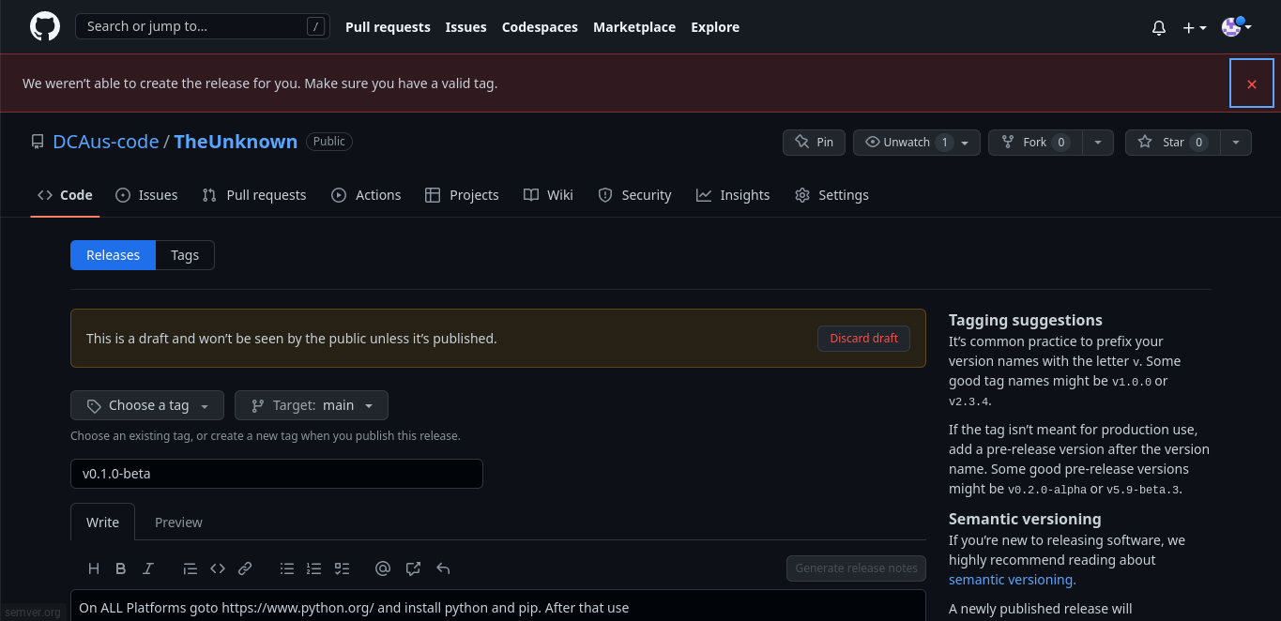This screenshot has height=621, width=1281.
Task: Pin the repository
Action: pos(814,143)
